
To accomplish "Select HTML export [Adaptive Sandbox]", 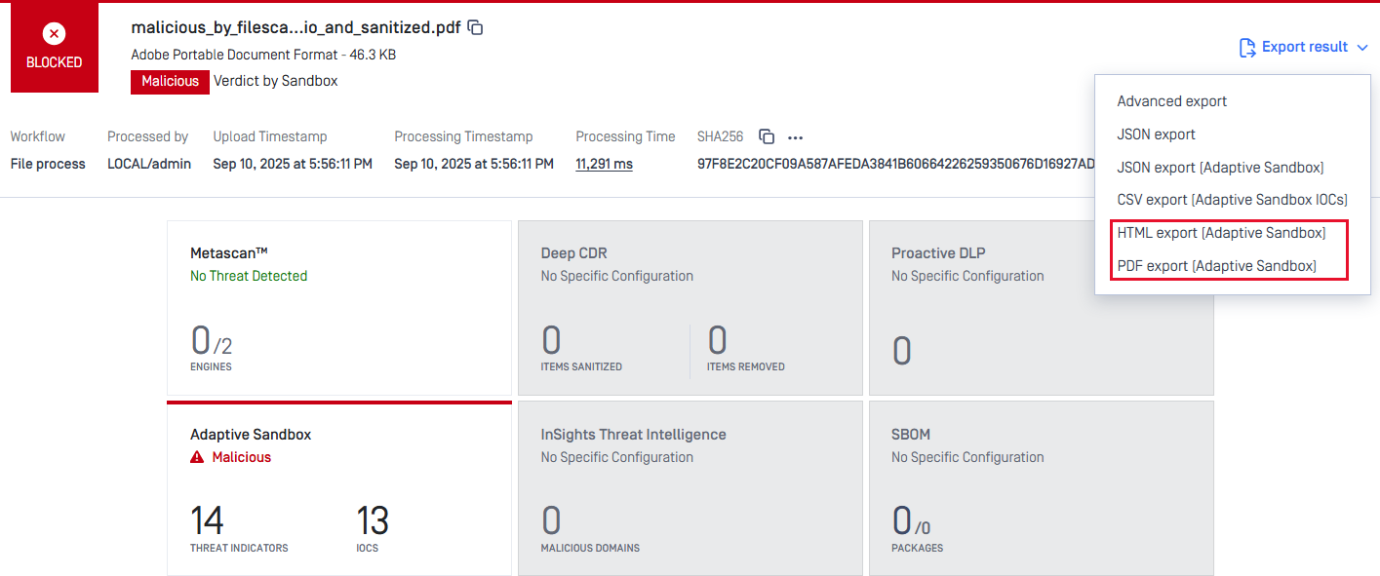I will pyautogui.click(x=1221, y=233).
